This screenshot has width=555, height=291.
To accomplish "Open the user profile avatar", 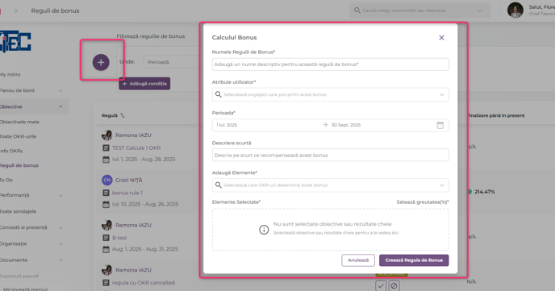I will coord(515,10).
